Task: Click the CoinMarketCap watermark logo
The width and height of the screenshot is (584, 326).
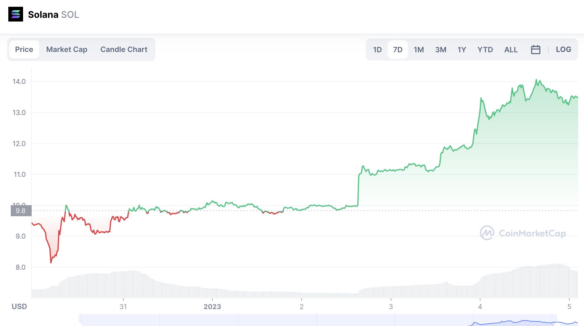Action: 523,233
